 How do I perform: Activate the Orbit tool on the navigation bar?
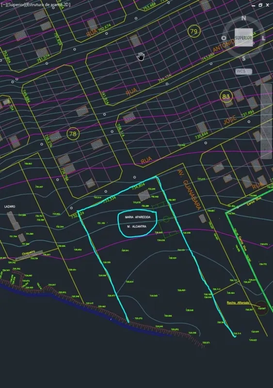tap(266, 132)
